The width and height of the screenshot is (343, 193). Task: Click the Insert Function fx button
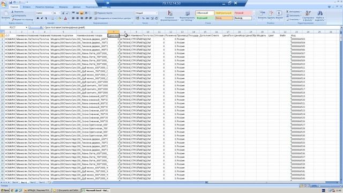(x=41, y=27)
